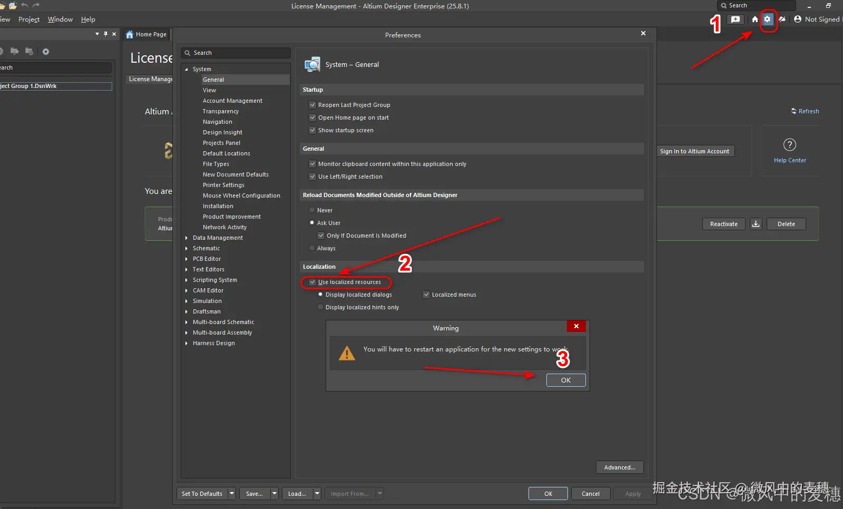Screen dimensions: 843x509
Task: Switch to the Home Page tab
Action: point(146,34)
